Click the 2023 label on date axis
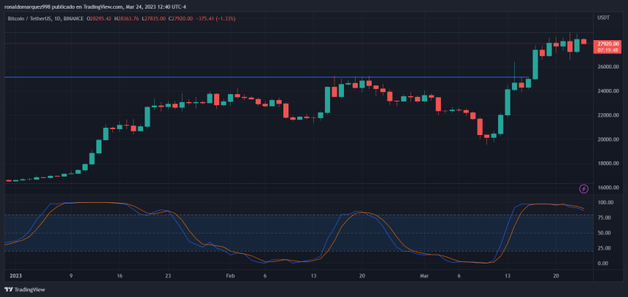The height and width of the screenshot is (297, 628). coord(15,277)
